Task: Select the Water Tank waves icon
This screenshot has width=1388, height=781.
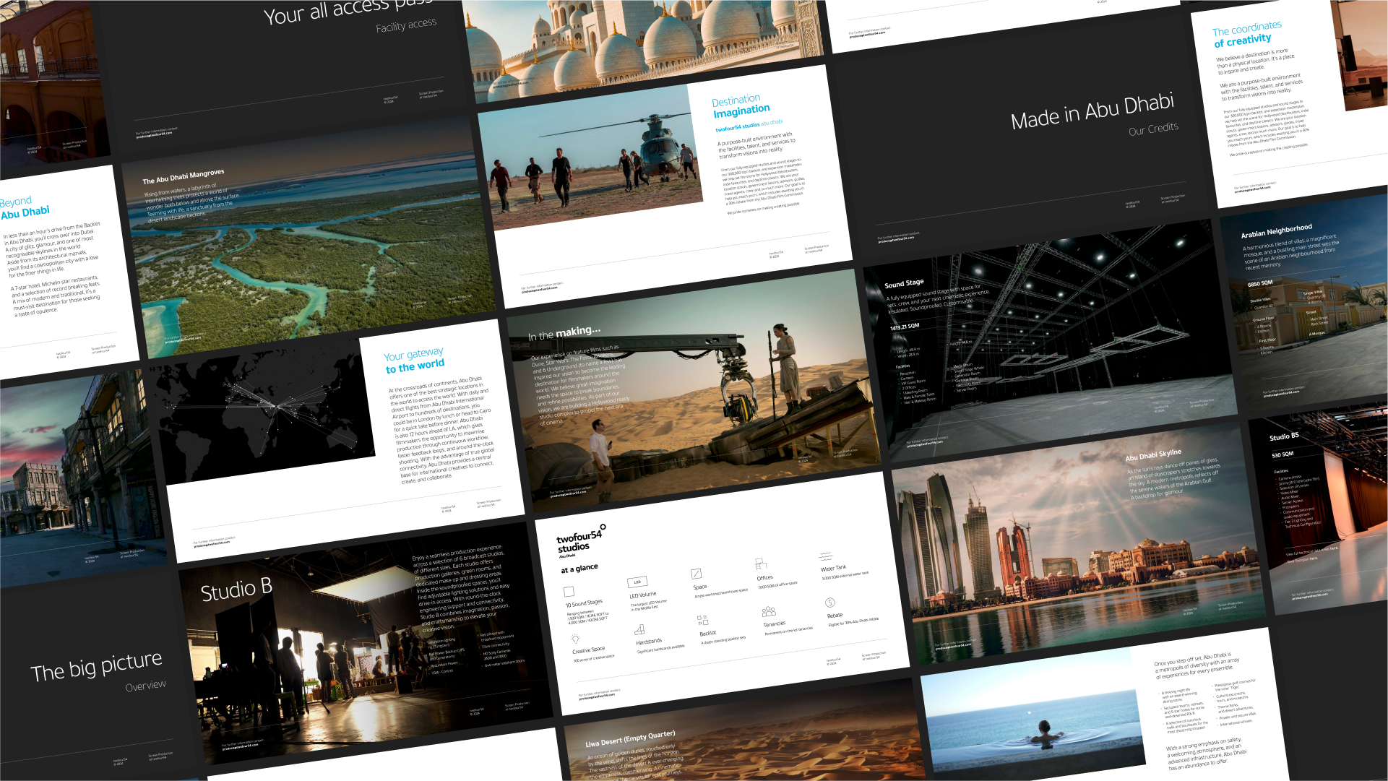Action: (x=825, y=556)
